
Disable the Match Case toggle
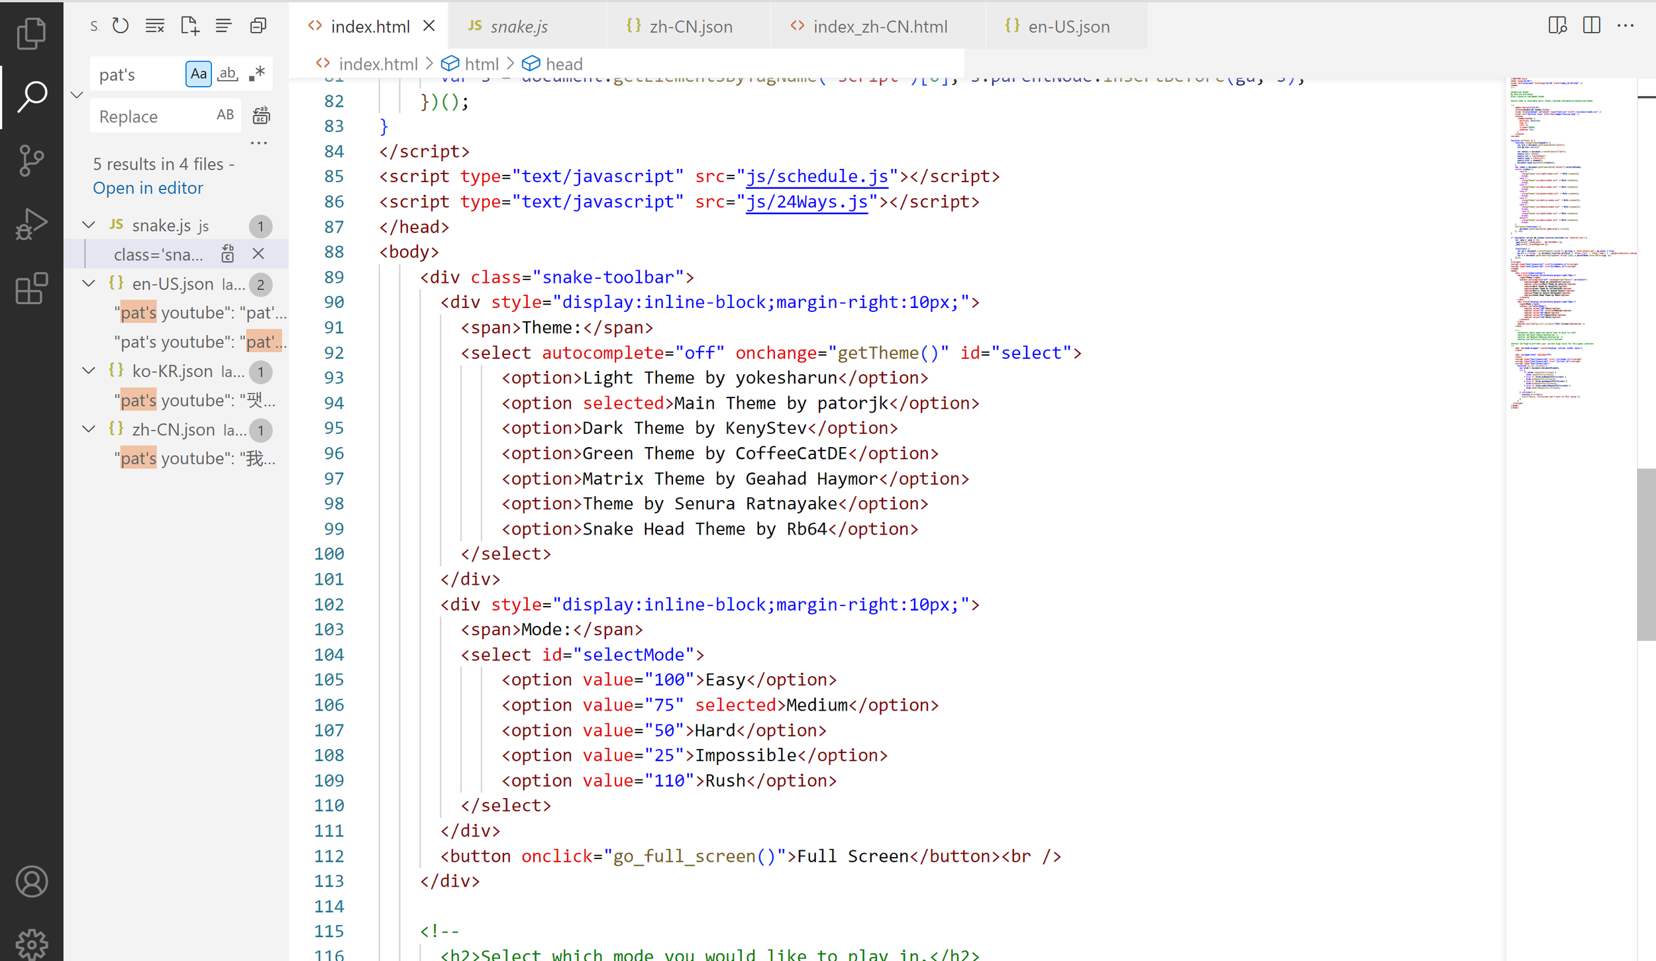coord(198,74)
